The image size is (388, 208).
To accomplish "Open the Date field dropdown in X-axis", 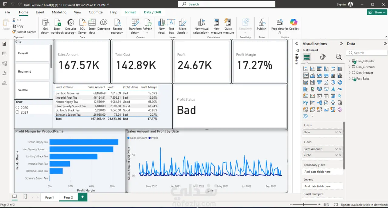I will tap(336, 132).
